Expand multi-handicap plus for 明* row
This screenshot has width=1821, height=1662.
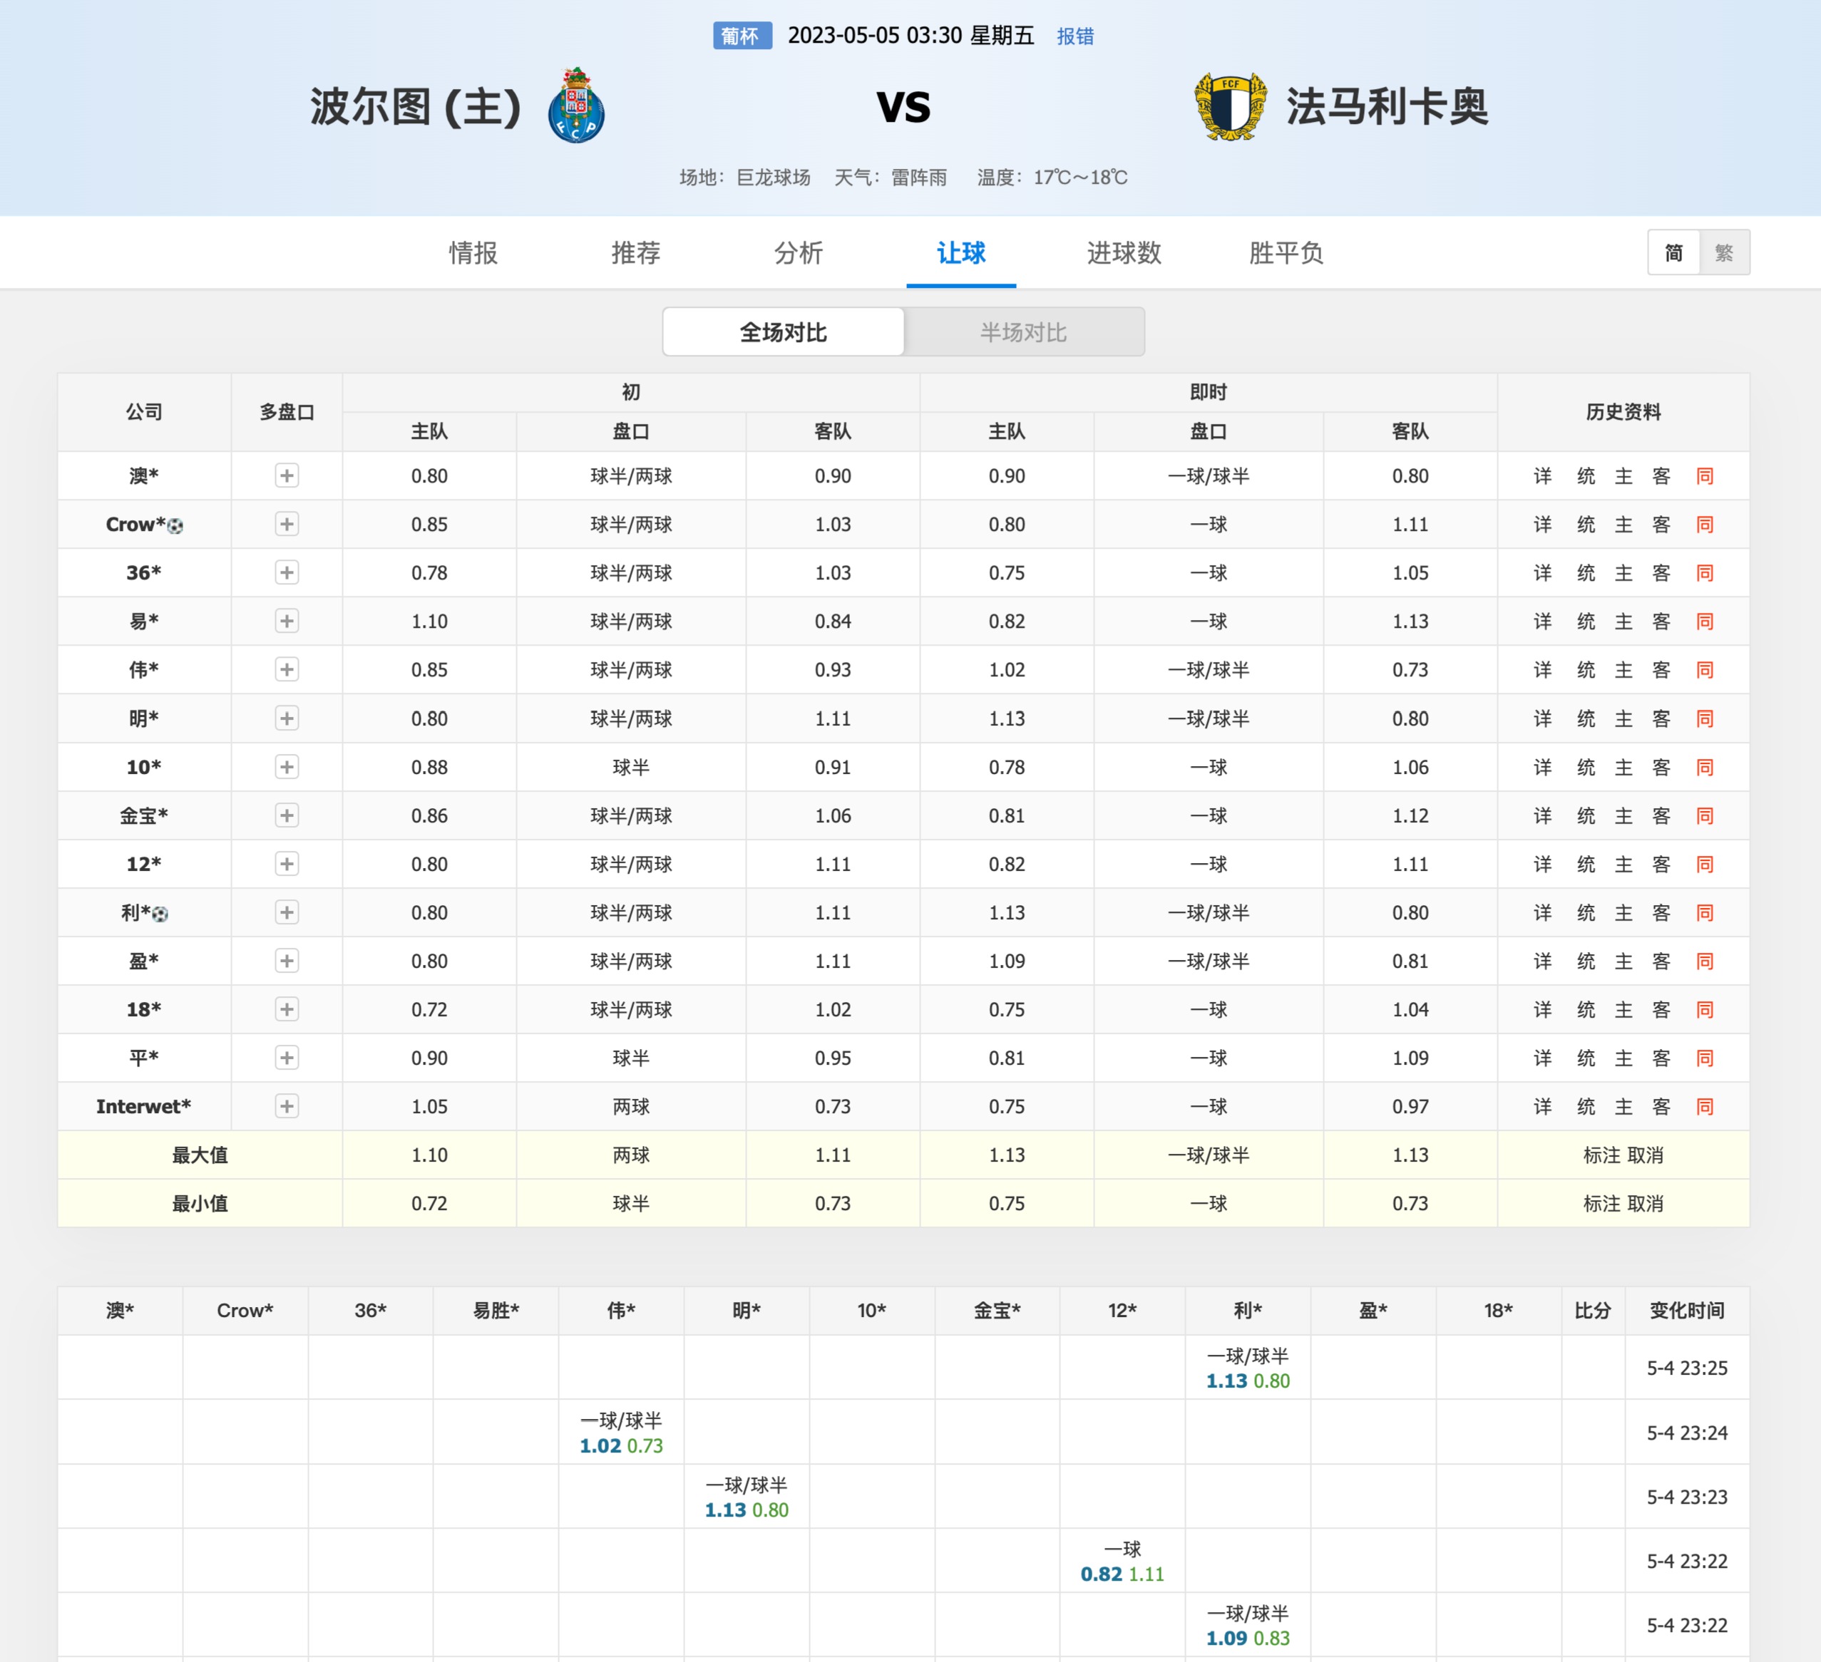coord(287,718)
